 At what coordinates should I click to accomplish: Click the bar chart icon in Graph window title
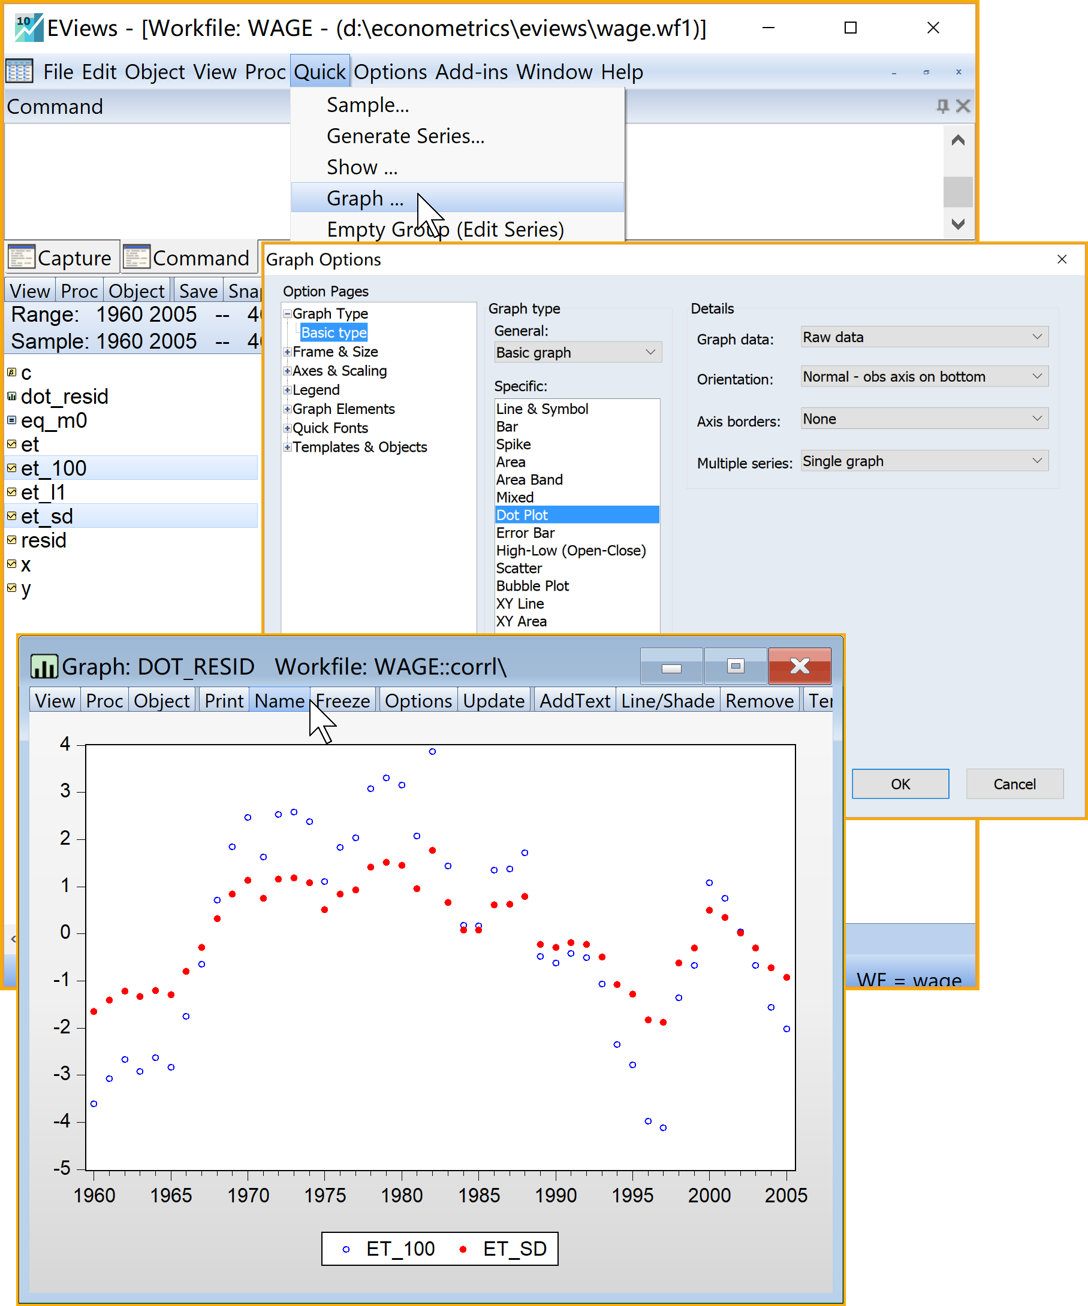[44, 667]
